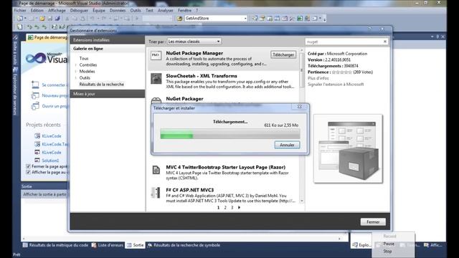This screenshot has height=258, width=459.
Task: Open the Affichage menu
Action: (x=57, y=10)
